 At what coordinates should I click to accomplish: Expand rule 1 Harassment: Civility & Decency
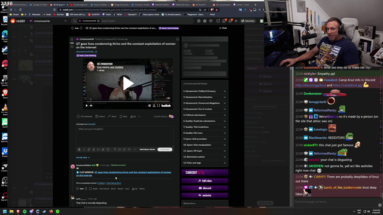pos(205,91)
